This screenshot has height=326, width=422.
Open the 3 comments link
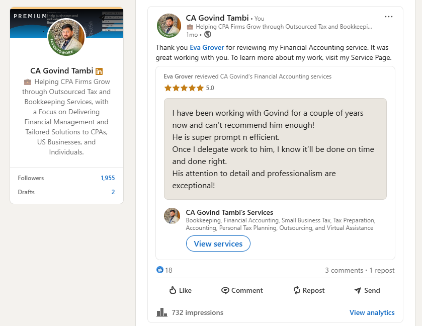click(x=344, y=270)
